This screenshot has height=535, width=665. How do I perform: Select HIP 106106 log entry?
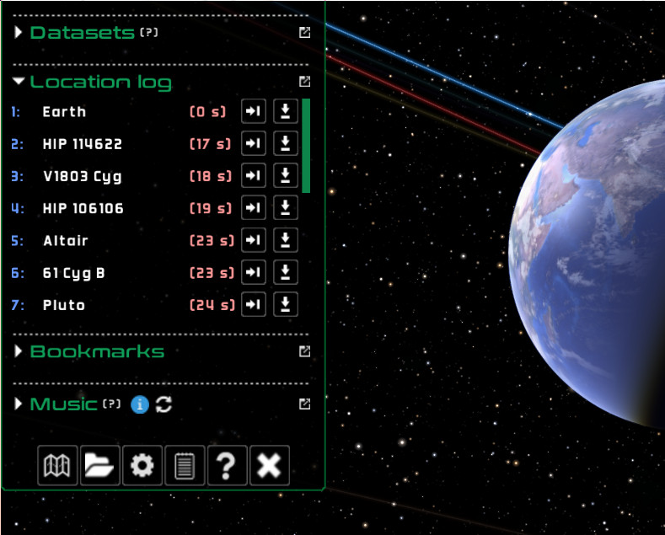(x=83, y=209)
